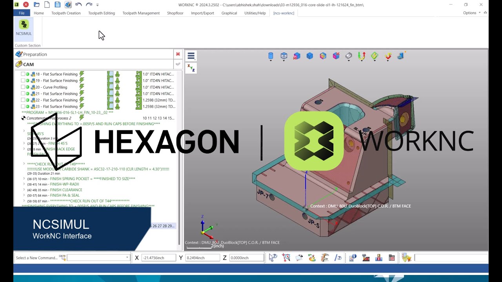The width and height of the screenshot is (502, 282).
Task: Click the blue machine icon in viewport toolbar
Action: point(401,56)
